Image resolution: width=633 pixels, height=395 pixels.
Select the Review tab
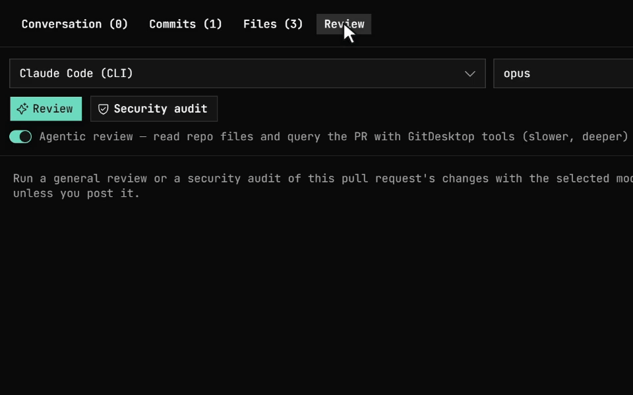(x=344, y=24)
